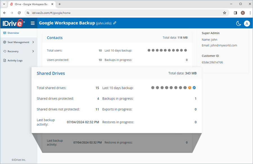Open the Chrome profile avatar
The height and width of the screenshot is (164, 253).
pos(243,13)
